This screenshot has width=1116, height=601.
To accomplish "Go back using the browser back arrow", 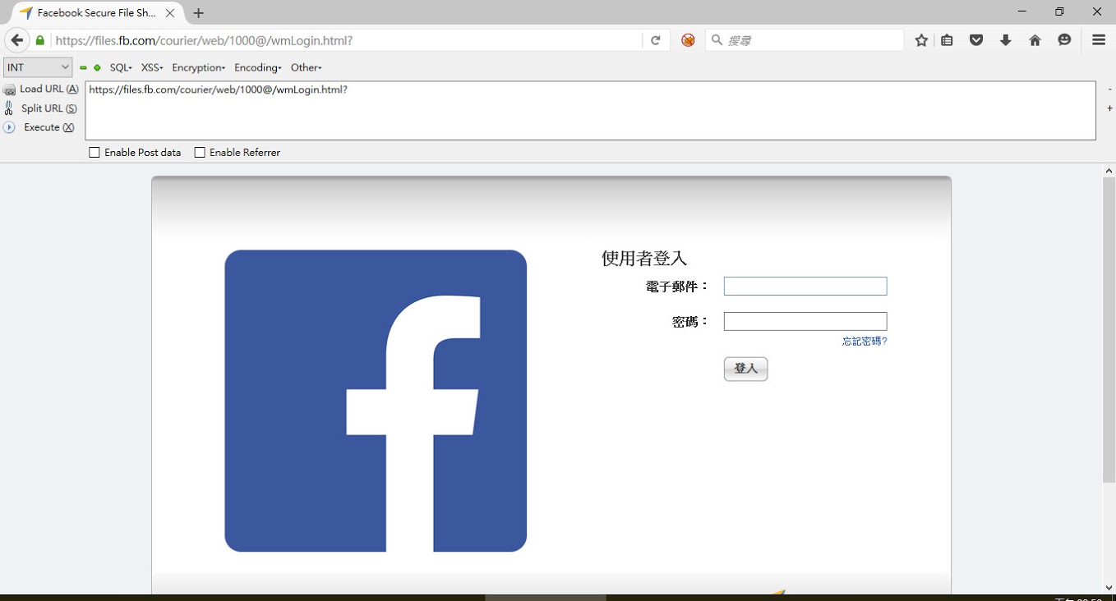I will [x=17, y=40].
